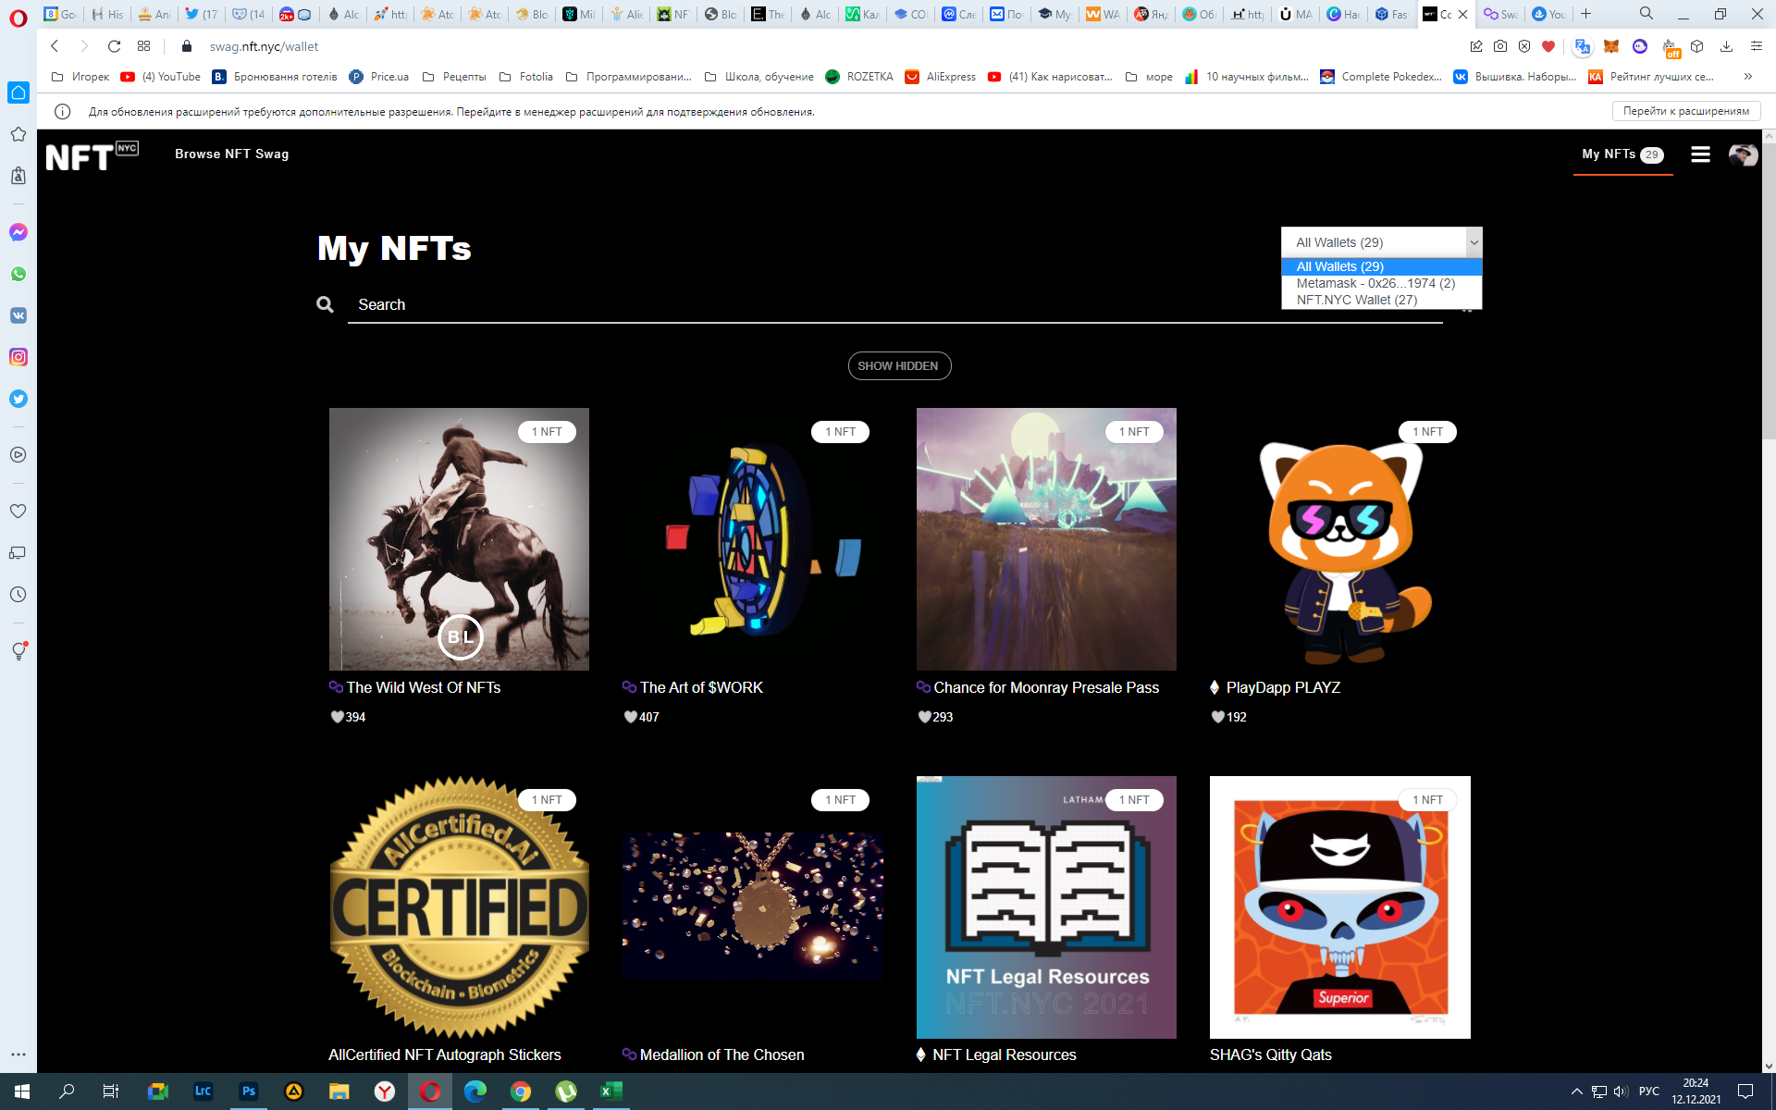This screenshot has height=1110, width=1776.
Task: Open a new browser tab
Action: click(1585, 14)
